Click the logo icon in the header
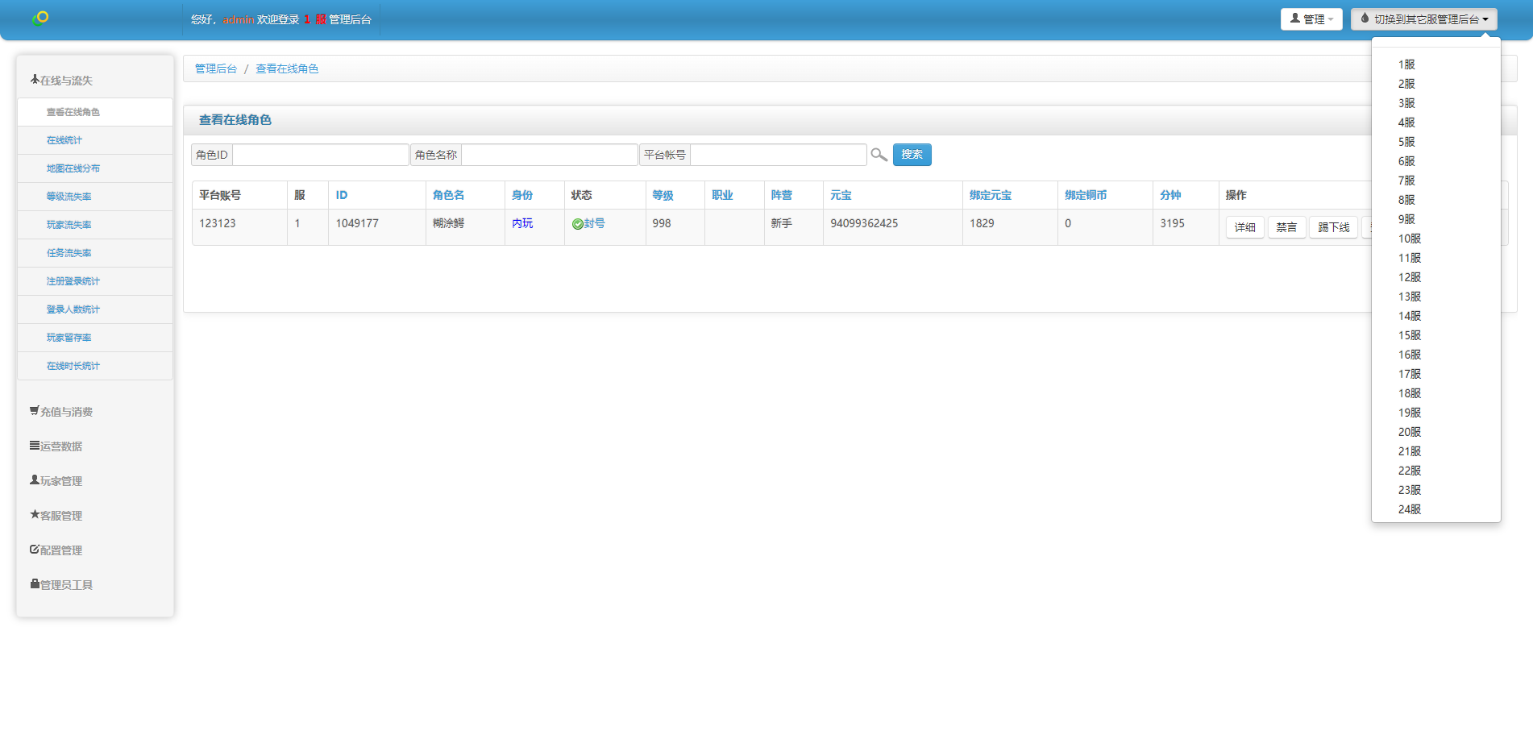This screenshot has width=1533, height=739. [40, 18]
